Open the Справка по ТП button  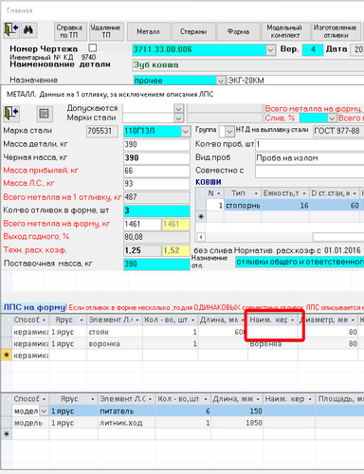pos(69,31)
